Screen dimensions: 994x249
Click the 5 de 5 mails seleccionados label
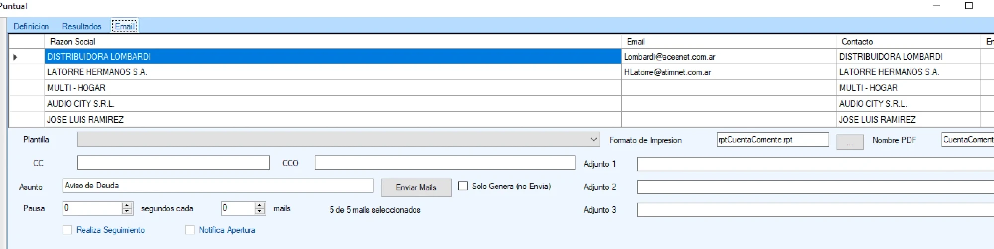click(375, 210)
